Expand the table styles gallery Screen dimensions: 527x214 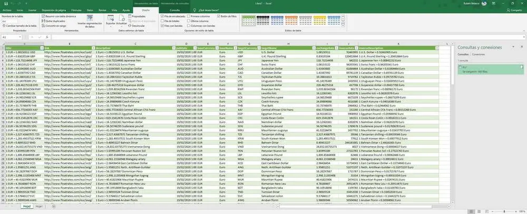(343, 25)
